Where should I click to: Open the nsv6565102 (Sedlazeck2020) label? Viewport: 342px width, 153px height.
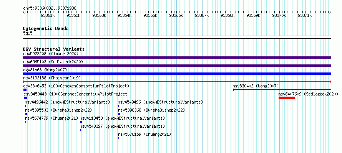53,62
